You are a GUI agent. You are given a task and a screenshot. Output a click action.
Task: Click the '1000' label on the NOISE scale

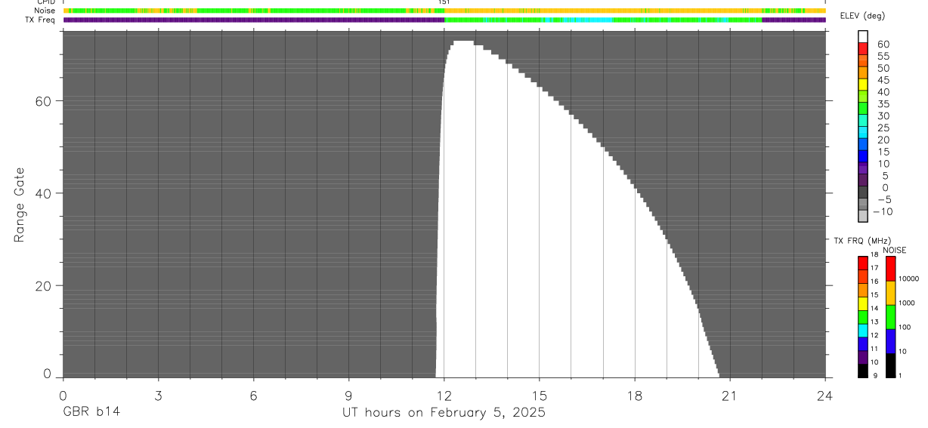pos(906,303)
